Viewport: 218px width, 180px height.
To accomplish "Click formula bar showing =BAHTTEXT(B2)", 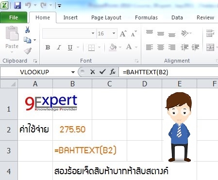I will tap(168, 72).
